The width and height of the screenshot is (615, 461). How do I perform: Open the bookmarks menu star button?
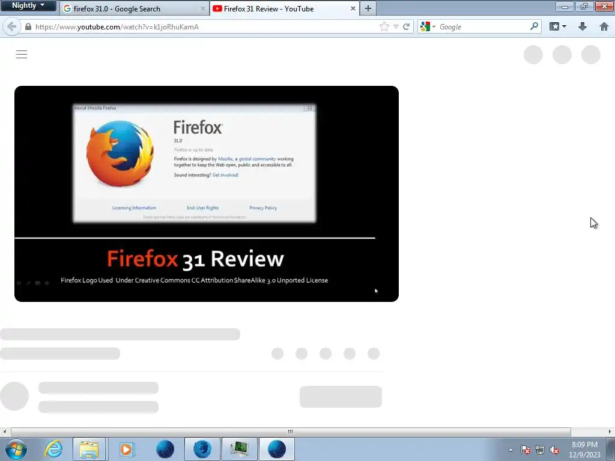point(554,26)
